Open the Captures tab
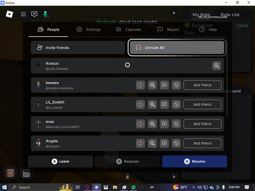255x191 pixels. [129, 30]
